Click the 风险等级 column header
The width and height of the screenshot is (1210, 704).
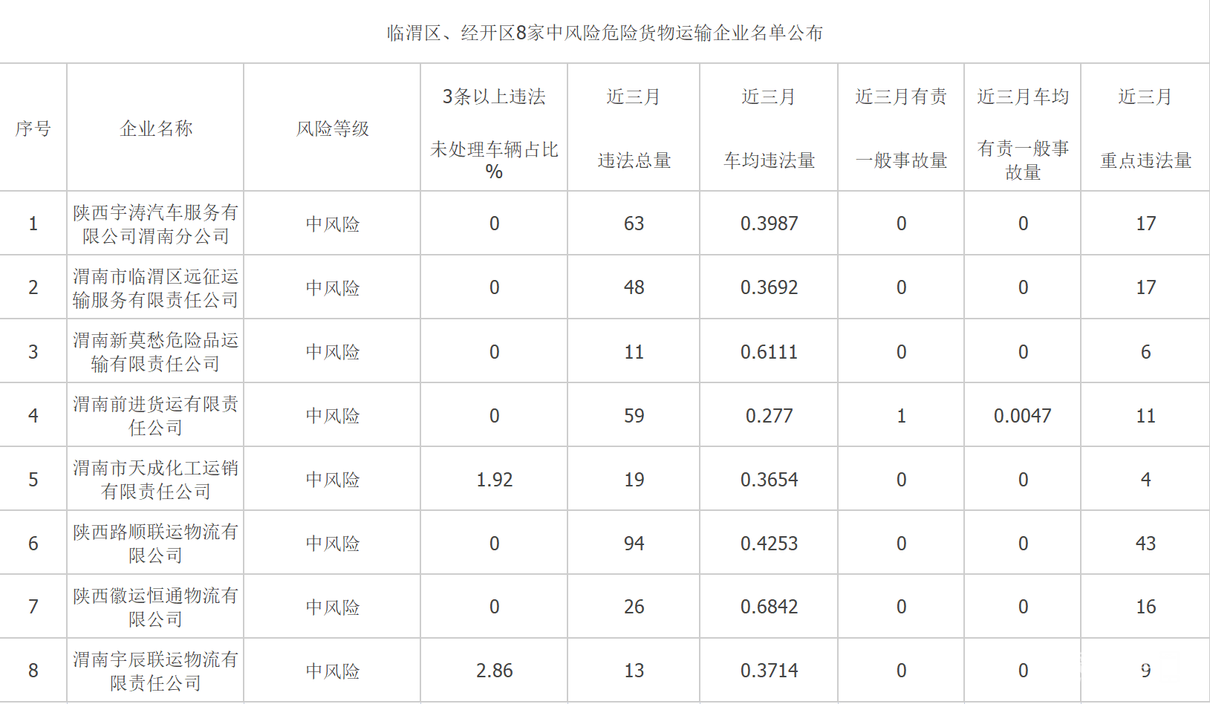332,128
